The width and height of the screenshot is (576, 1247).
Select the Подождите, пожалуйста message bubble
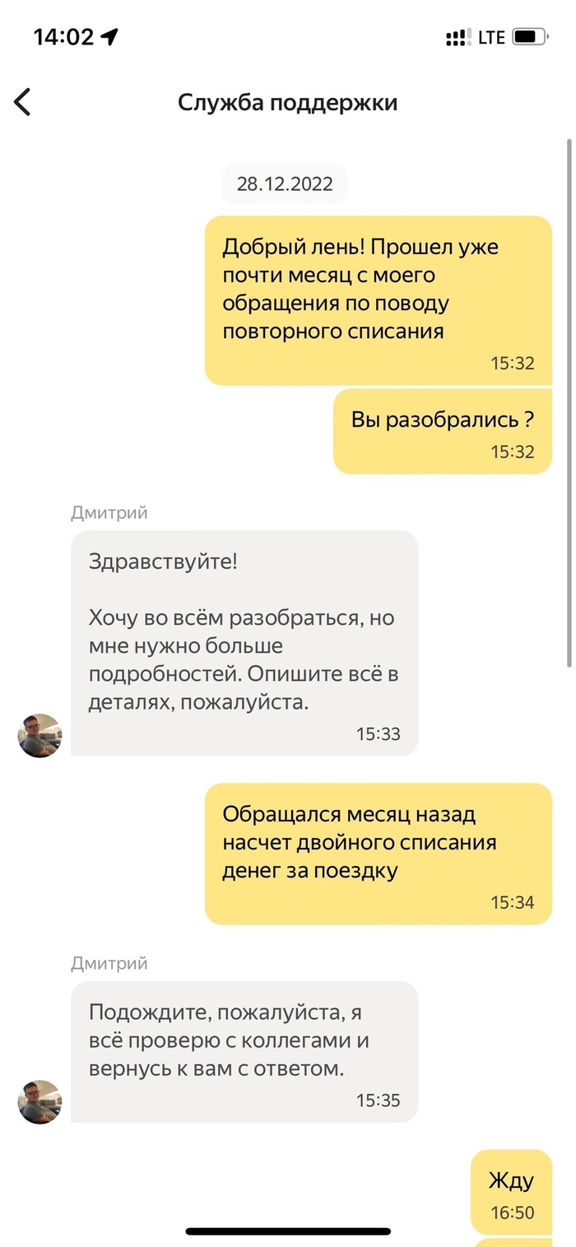244,1052
